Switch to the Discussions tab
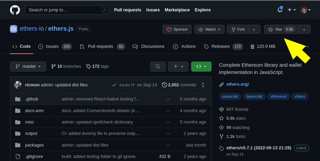 coord(148,46)
